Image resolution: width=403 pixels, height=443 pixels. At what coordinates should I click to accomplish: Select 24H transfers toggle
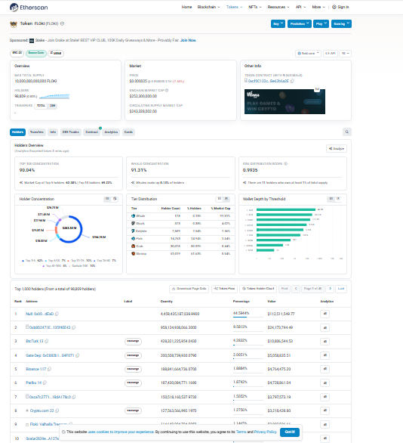click(53, 106)
